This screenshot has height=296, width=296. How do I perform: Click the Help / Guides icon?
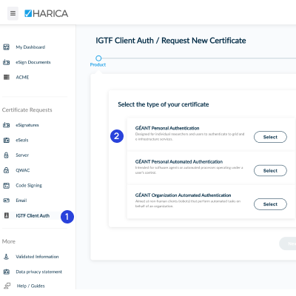pyautogui.click(x=7, y=286)
